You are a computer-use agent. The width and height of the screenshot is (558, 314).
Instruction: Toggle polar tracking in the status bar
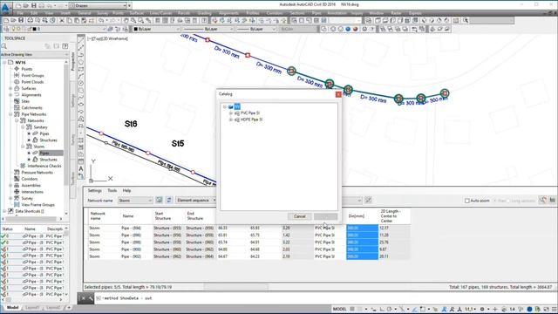pos(390,309)
